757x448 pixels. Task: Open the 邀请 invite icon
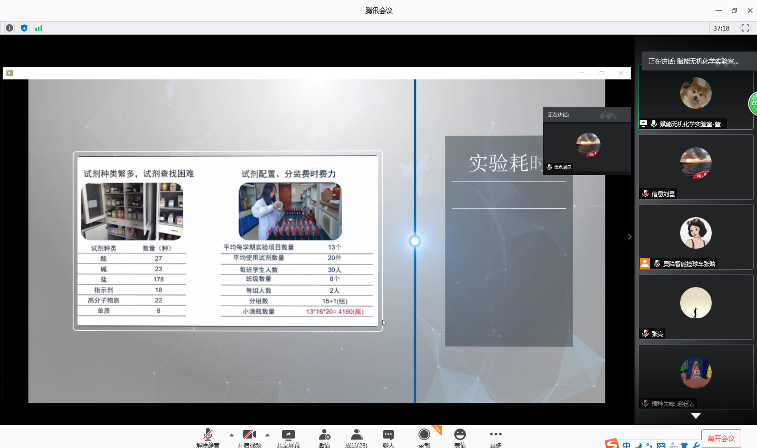click(324, 436)
